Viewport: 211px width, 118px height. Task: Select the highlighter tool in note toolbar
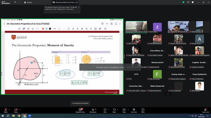(28, 29)
